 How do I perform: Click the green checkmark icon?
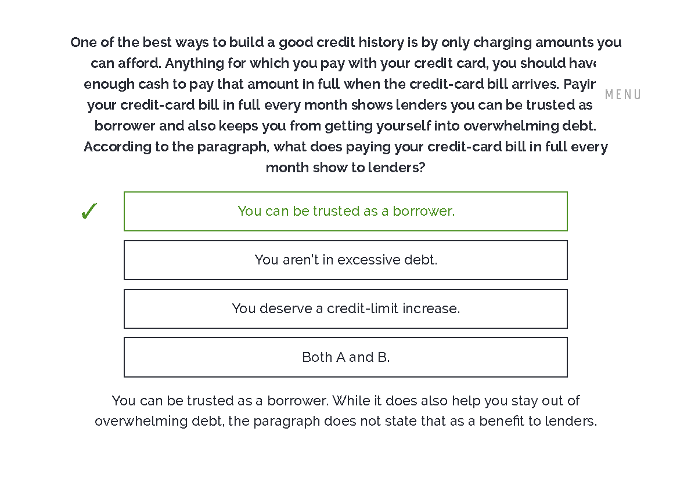click(89, 212)
